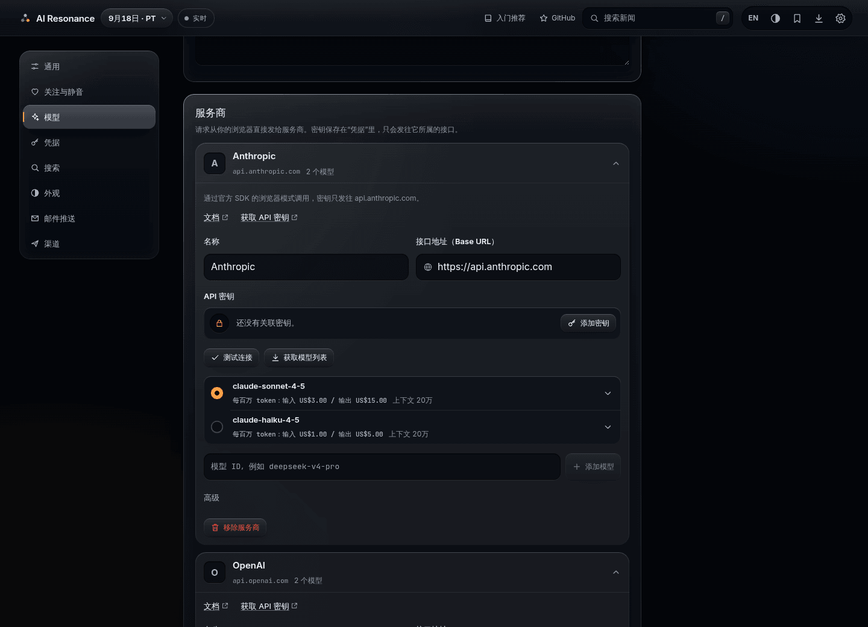Select 模型 in the settings sidebar
The image size is (868, 627).
[x=89, y=117]
